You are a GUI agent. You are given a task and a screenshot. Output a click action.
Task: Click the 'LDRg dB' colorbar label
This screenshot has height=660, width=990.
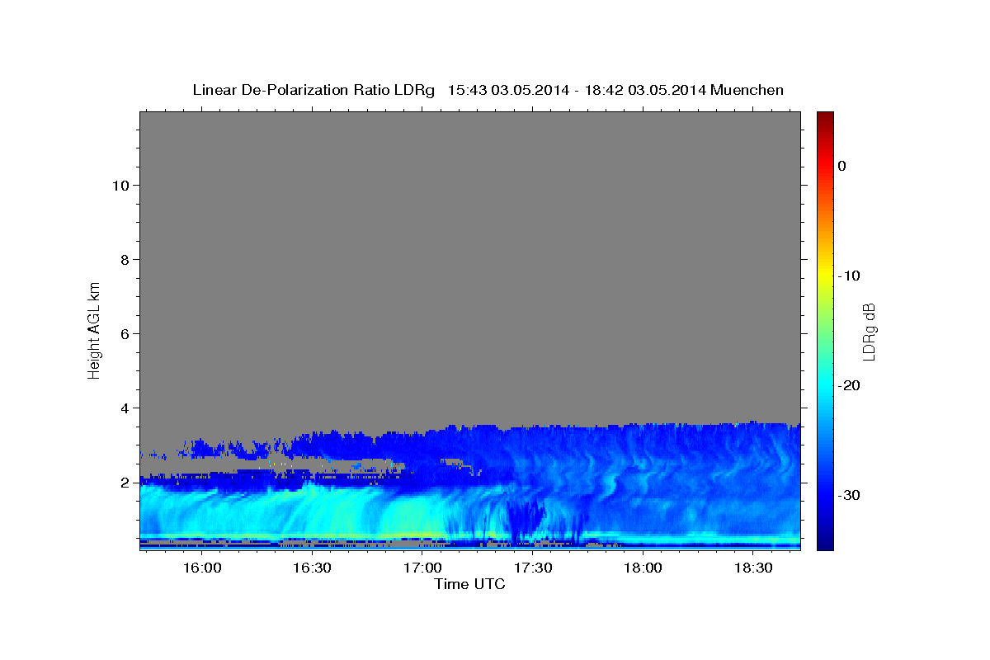(x=869, y=331)
